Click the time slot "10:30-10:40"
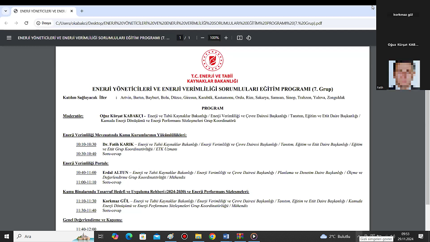The width and height of the screenshot is (430, 242). (86, 154)
